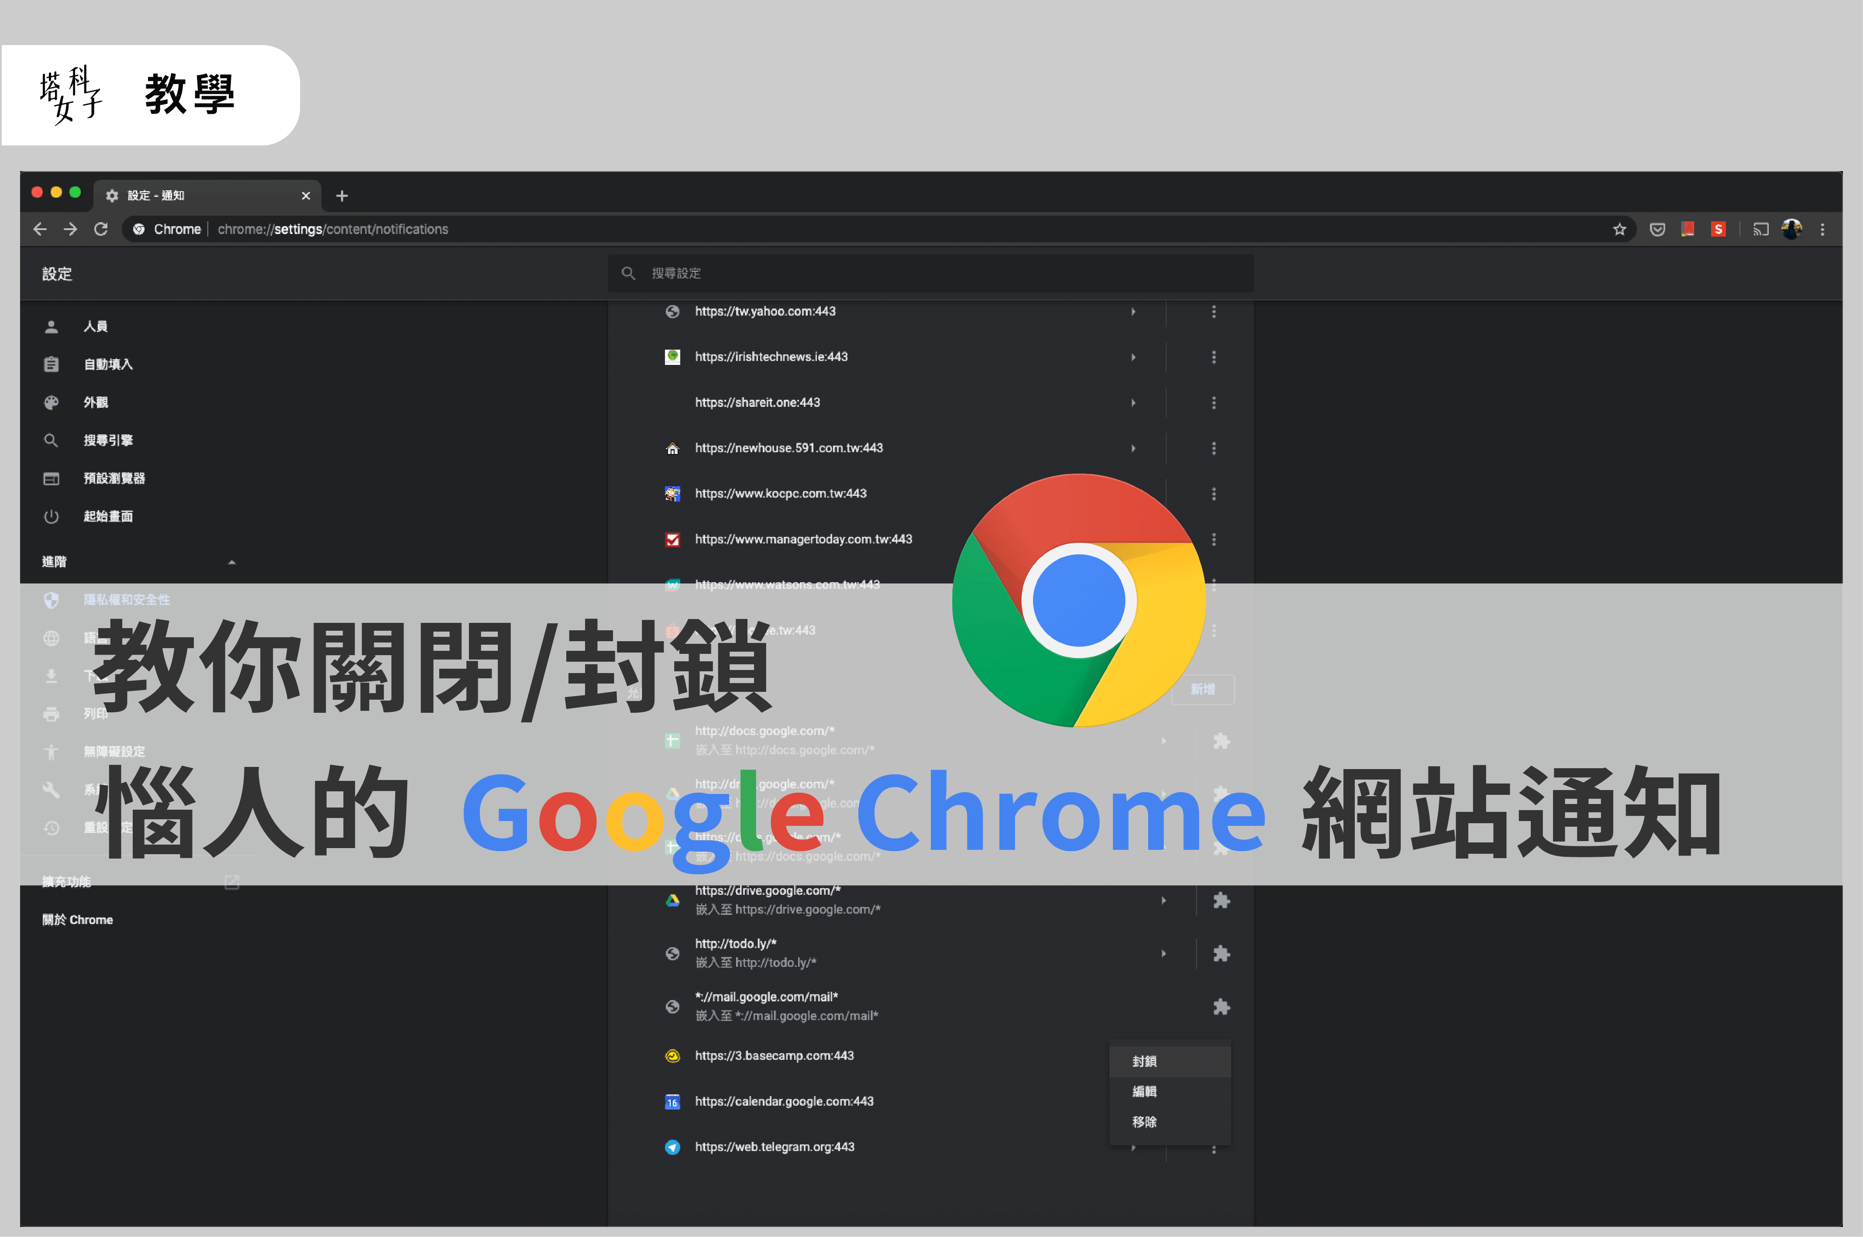Open new tab with plus button
Viewport: 1863px width, 1237px height.
[342, 196]
